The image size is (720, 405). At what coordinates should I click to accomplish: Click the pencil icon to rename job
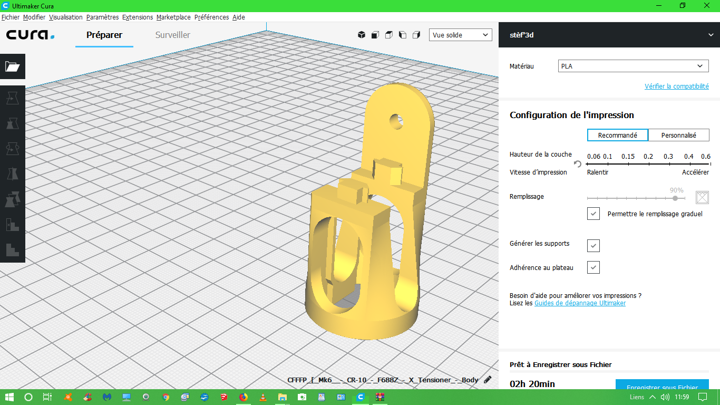pyautogui.click(x=488, y=380)
